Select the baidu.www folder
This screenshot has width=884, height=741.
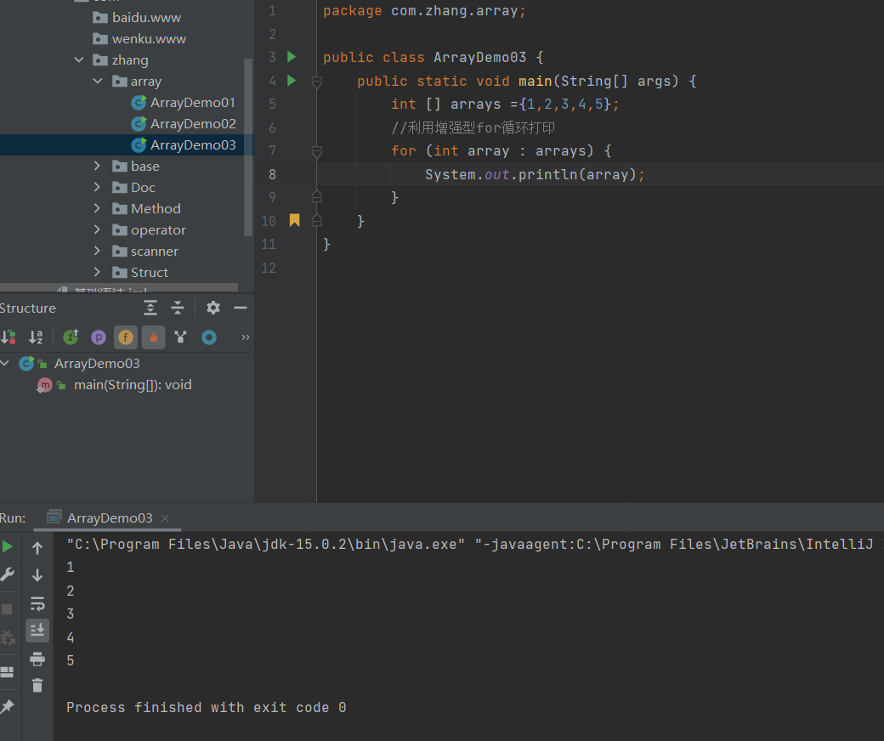[137, 18]
